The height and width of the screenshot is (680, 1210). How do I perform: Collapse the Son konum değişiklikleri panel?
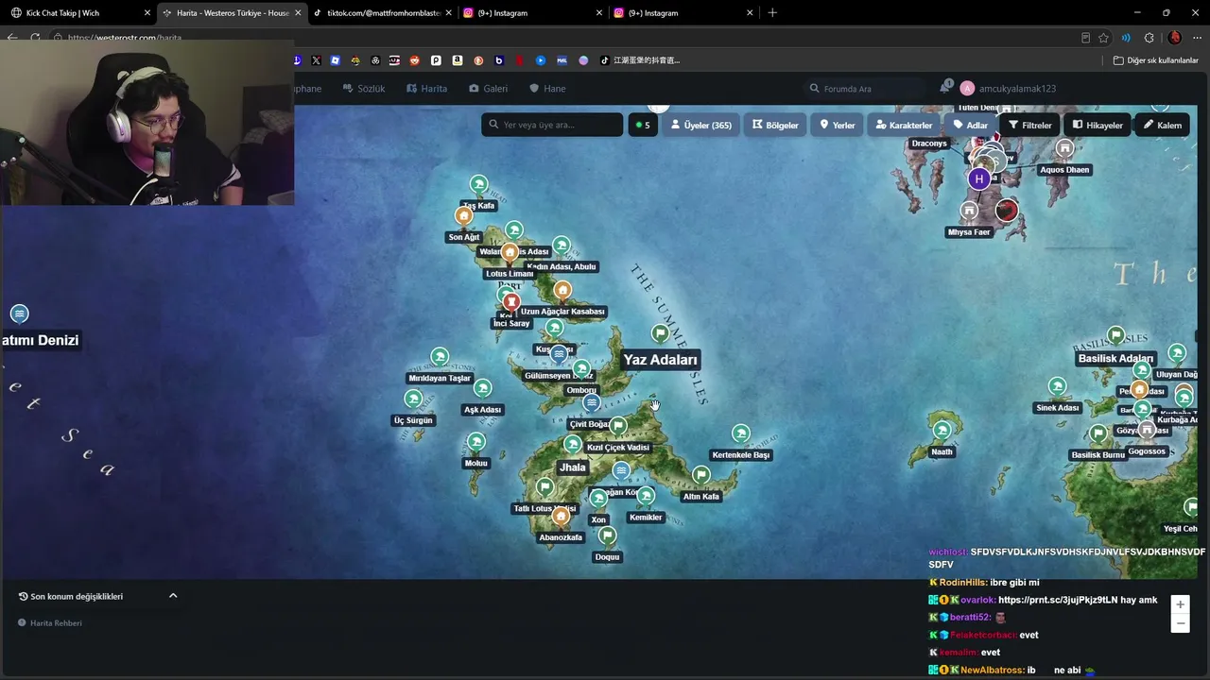[173, 596]
